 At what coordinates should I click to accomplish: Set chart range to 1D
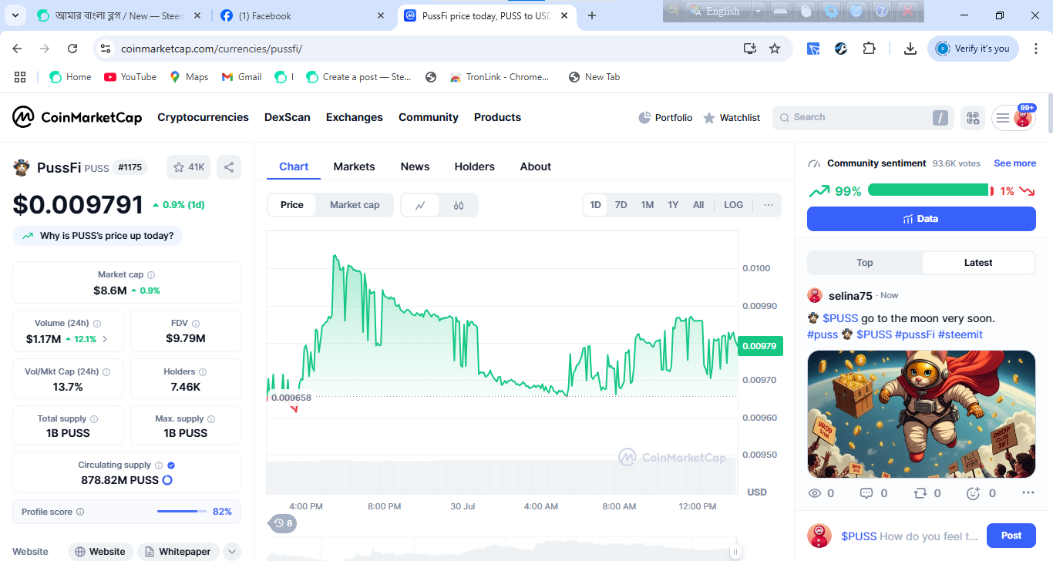point(596,205)
